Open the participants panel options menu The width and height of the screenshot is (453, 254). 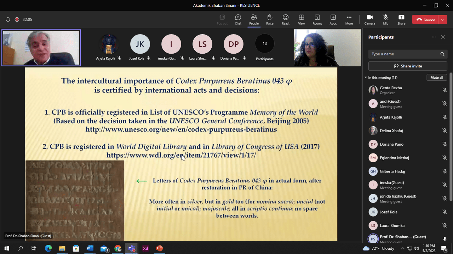[x=434, y=37]
